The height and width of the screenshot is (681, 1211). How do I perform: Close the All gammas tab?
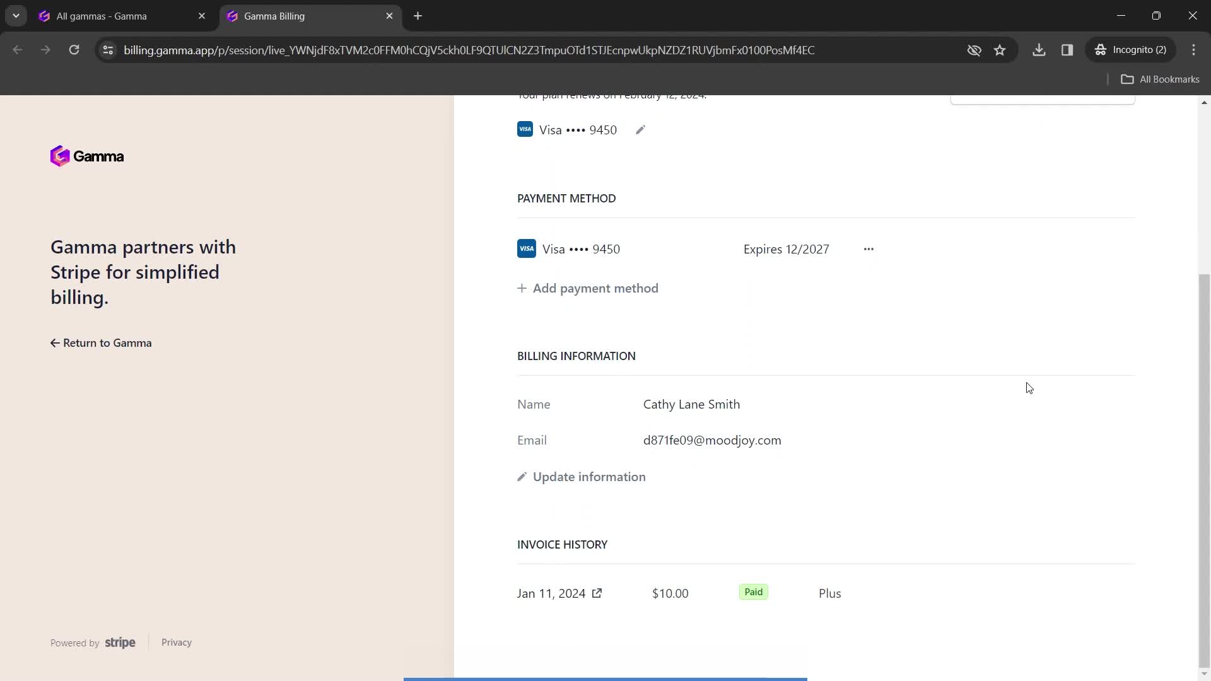pos(202,16)
